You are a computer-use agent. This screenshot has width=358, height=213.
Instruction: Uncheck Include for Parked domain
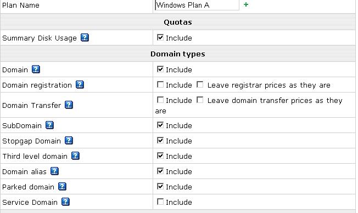tap(160, 186)
